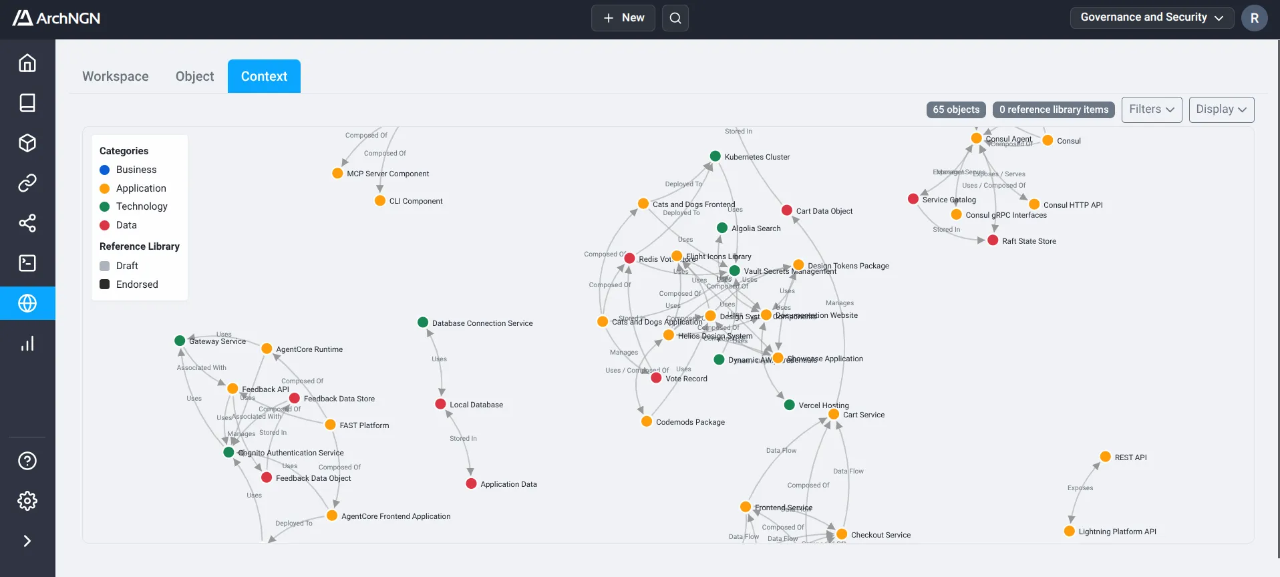Select the Vercel Hosting node
This screenshot has width=1280, height=577.
[790, 405]
